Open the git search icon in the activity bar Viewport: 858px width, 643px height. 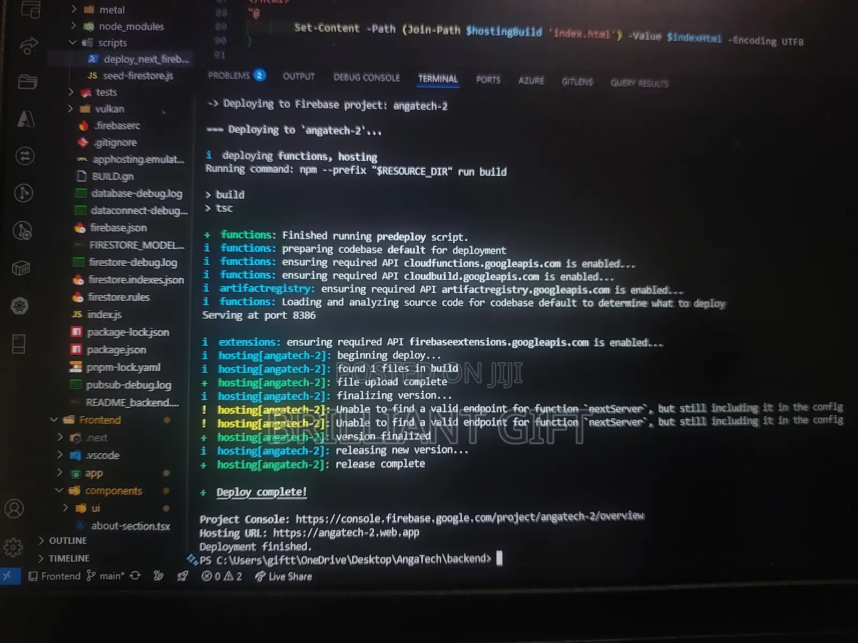23,230
